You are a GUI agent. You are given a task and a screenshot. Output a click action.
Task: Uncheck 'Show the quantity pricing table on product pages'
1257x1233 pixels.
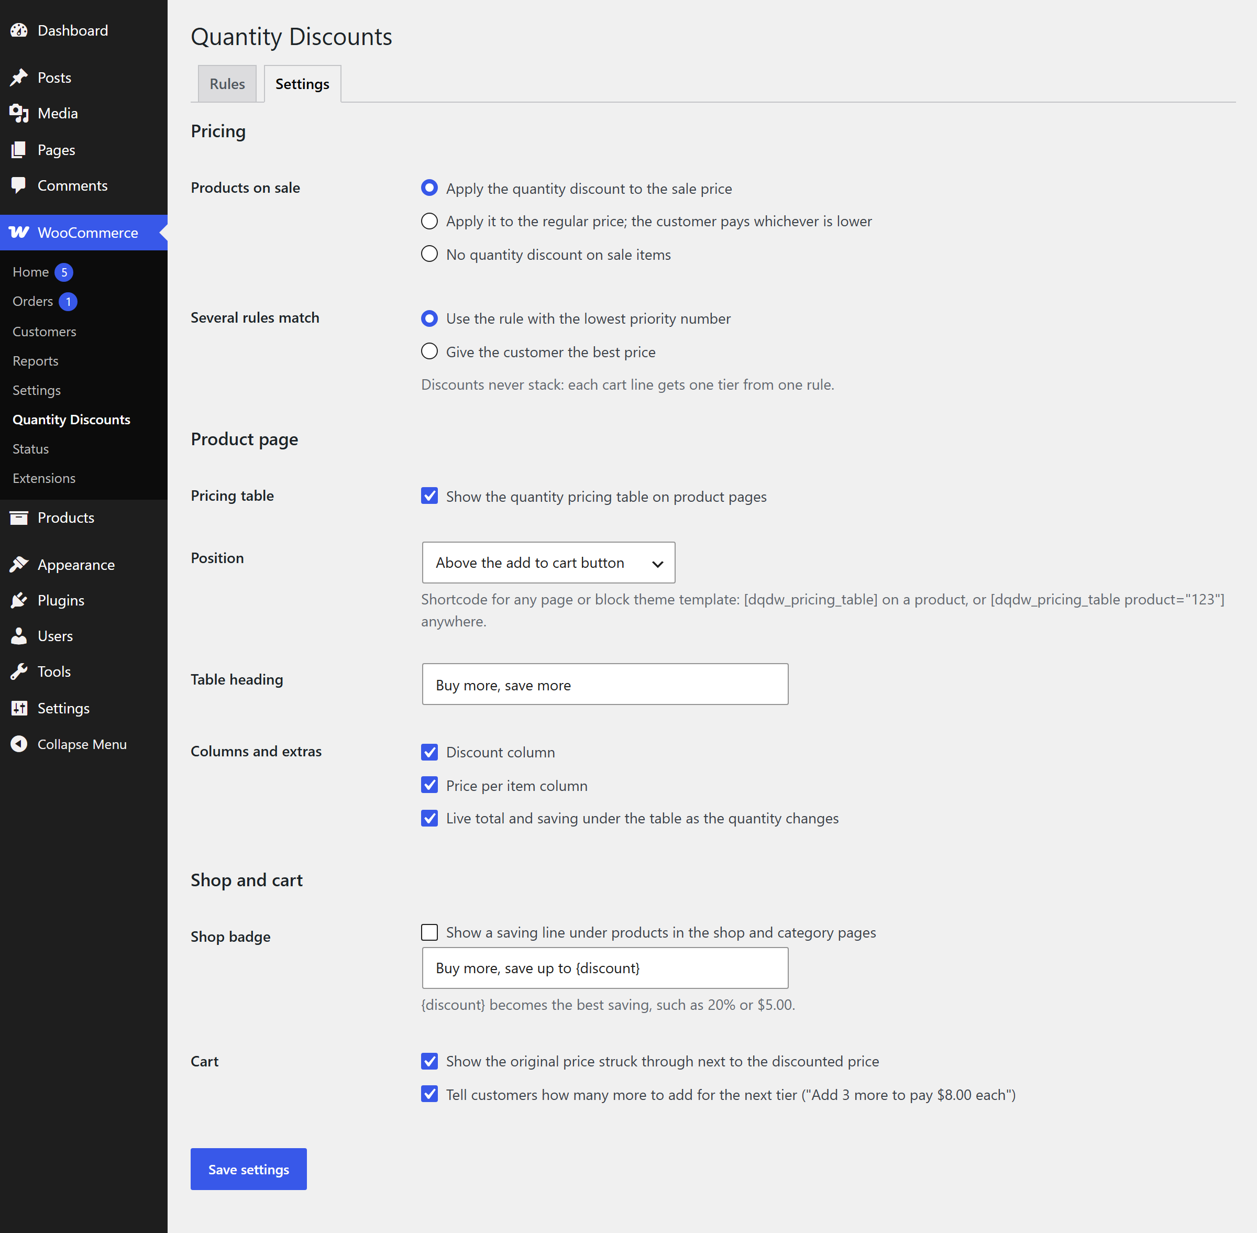click(x=429, y=496)
